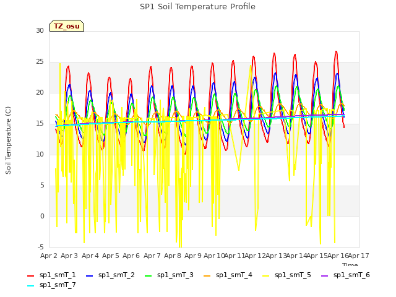Click the Apr 12 x-axis tick label
This screenshot has height=297, width=396.
point(255,256)
